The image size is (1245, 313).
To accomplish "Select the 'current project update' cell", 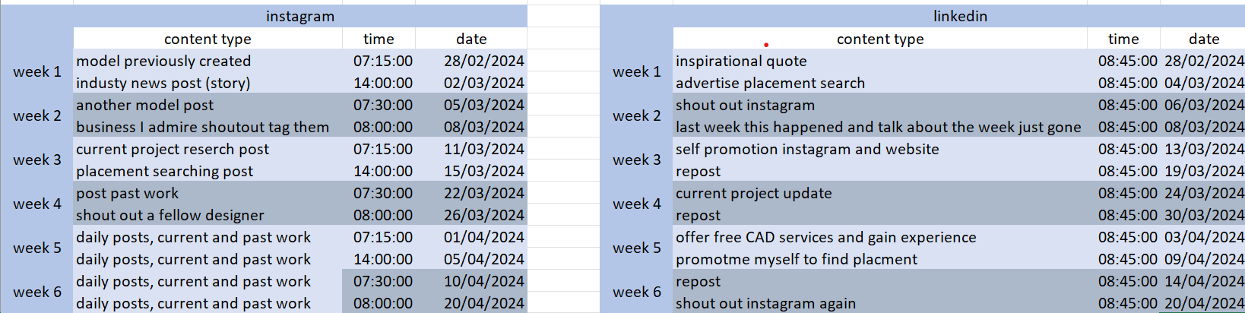I will [x=880, y=193].
